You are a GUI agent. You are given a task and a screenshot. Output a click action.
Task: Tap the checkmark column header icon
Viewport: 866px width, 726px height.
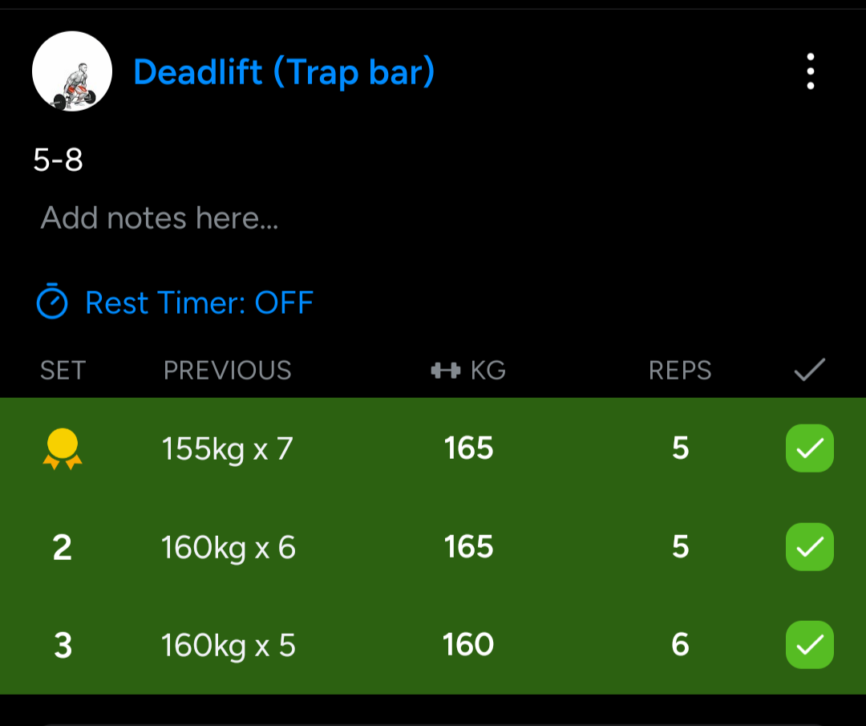click(809, 370)
